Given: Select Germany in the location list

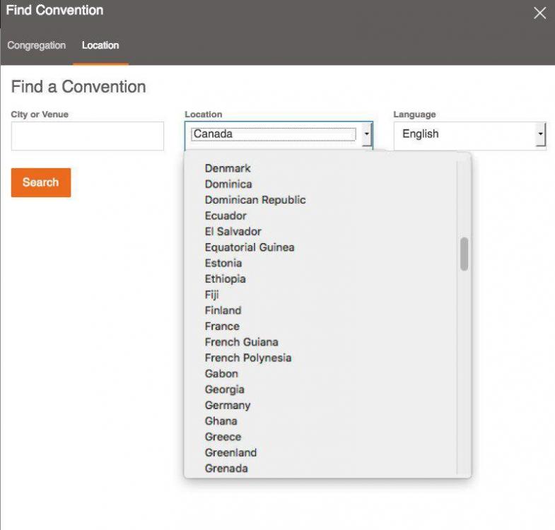Looking at the screenshot, I should point(228,406).
